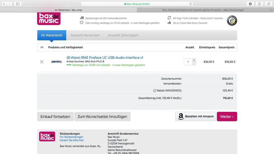274x154 pixels.
Task: Add a new tab with plus
Action: pos(272,10)
